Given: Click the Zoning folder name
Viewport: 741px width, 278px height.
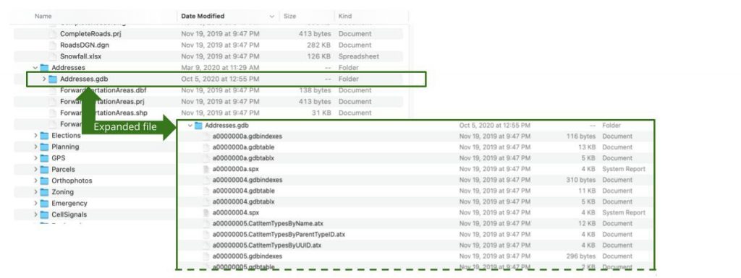Looking at the screenshot, I should click(62, 192).
